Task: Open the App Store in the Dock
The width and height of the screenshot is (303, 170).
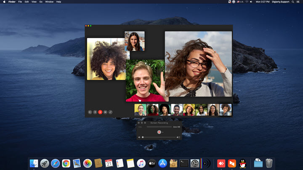Action: (x=163, y=163)
